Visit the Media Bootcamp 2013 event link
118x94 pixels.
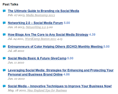(40, 15)
